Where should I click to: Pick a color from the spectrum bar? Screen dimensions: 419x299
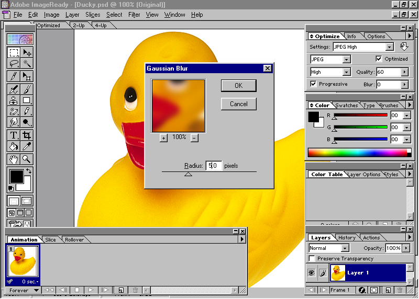tap(358, 153)
